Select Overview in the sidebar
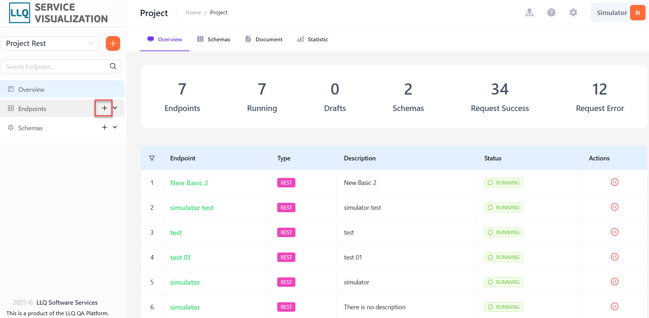Image resolution: width=649 pixels, height=318 pixels. [62, 89]
